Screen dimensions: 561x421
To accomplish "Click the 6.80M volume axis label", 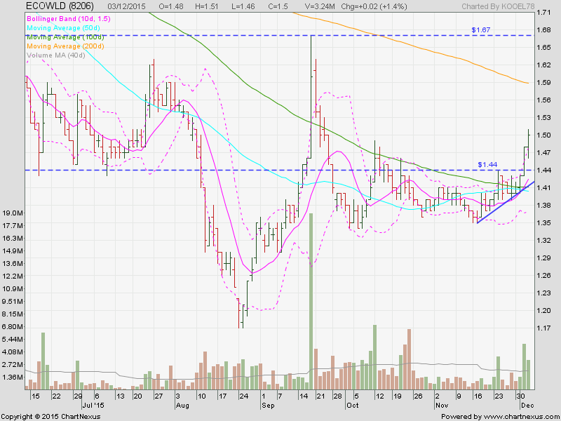I will (12, 326).
